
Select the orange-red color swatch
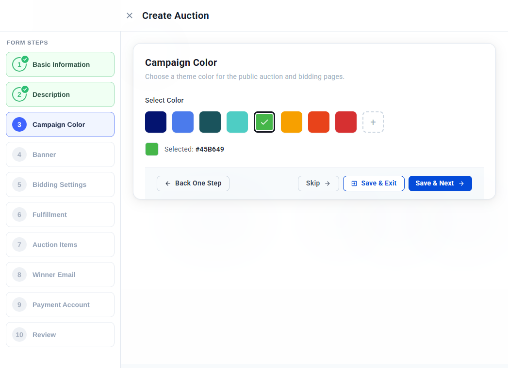click(319, 122)
